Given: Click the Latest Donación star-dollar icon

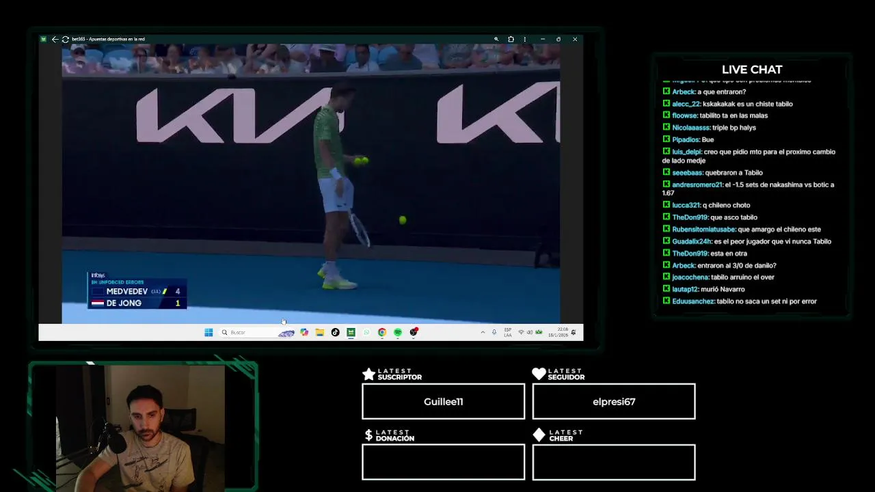Looking at the screenshot, I should (x=368, y=435).
